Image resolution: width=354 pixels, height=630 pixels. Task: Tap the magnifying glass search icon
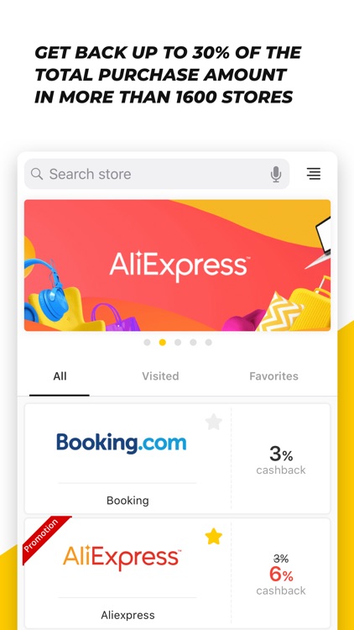tap(37, 174)
